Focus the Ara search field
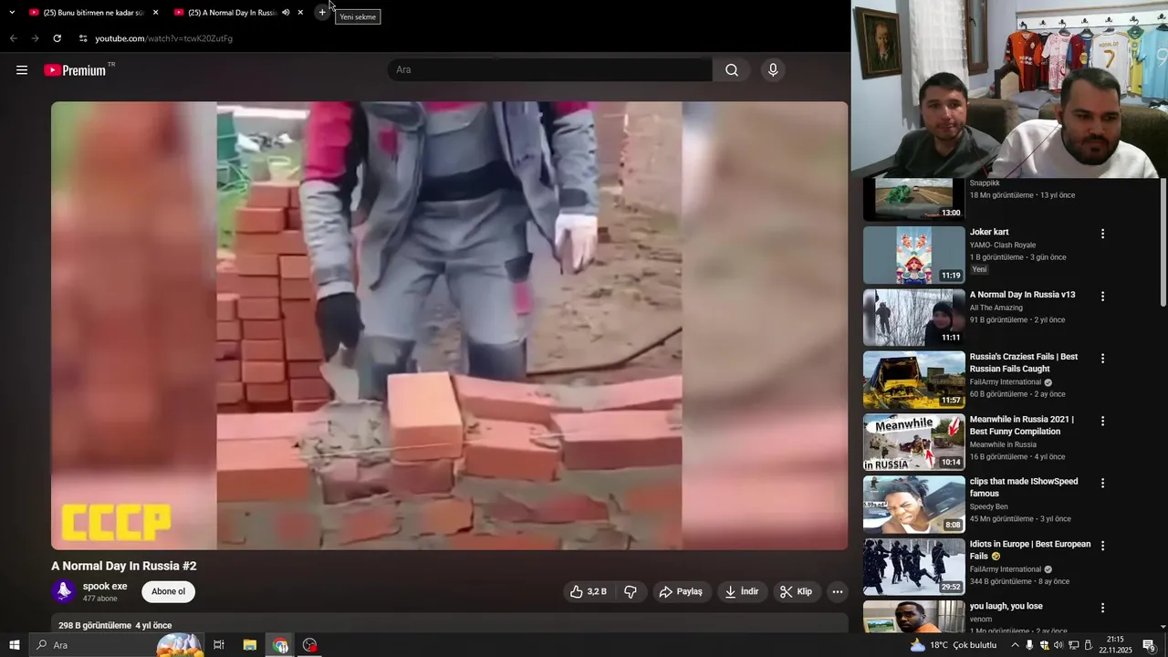The height and width of the screenshot is (657, 1168). (x=550, y=70)
